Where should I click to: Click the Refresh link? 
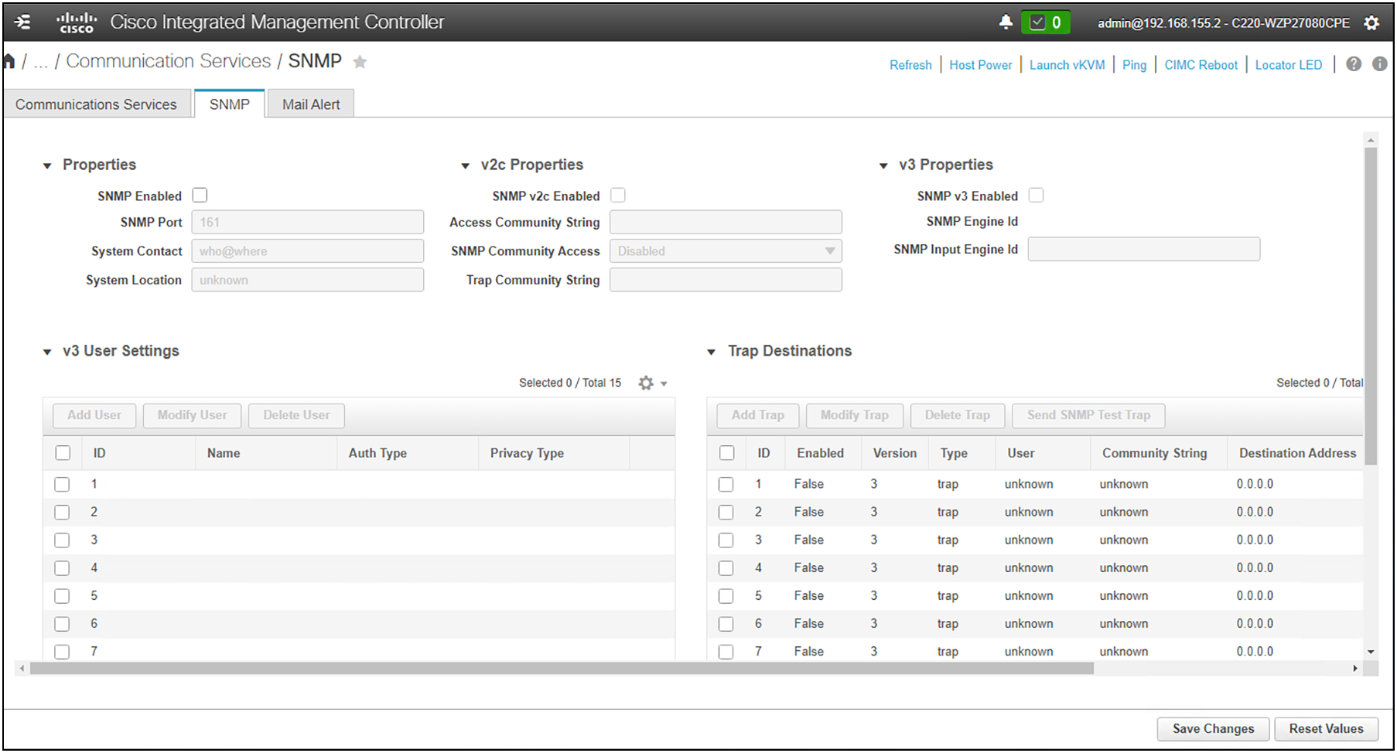click(x=910, y=65)
